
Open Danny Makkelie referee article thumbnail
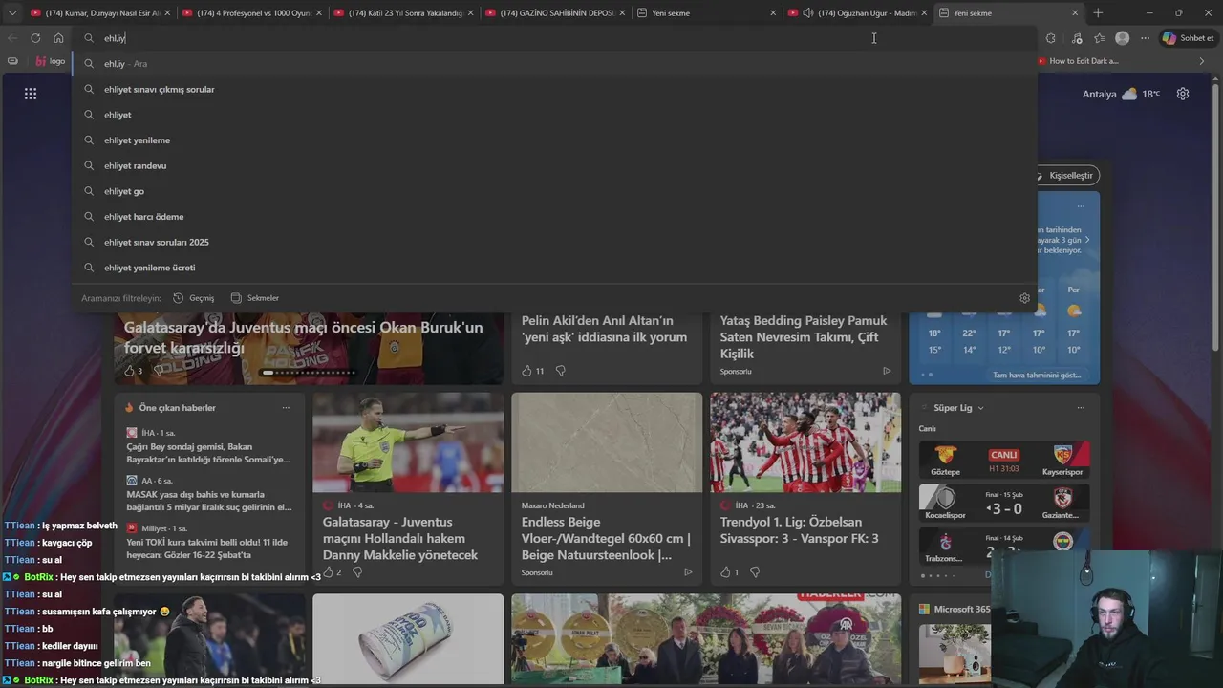pos(408,442)
